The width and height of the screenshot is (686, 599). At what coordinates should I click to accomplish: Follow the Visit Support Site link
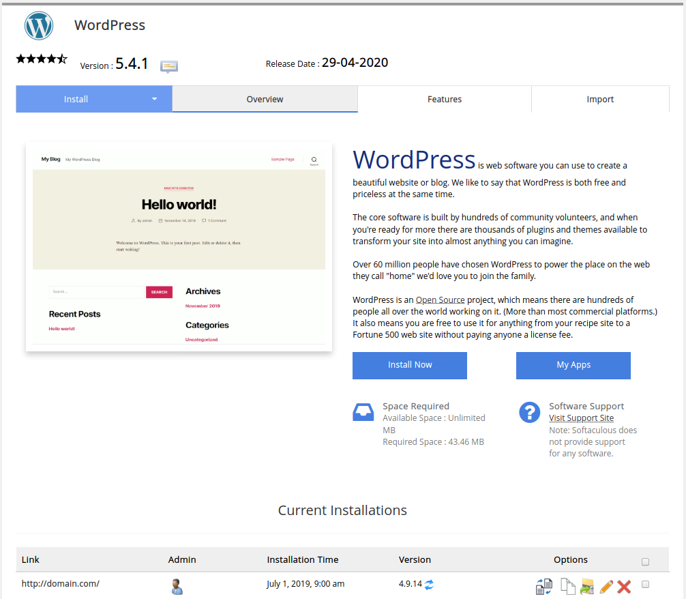tap(581, 418)
